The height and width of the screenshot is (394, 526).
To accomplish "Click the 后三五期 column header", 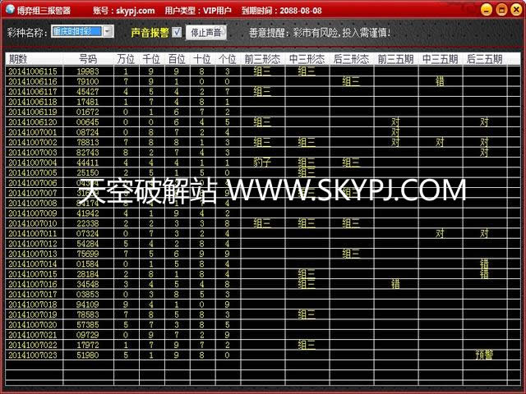I will click(484, 59).
